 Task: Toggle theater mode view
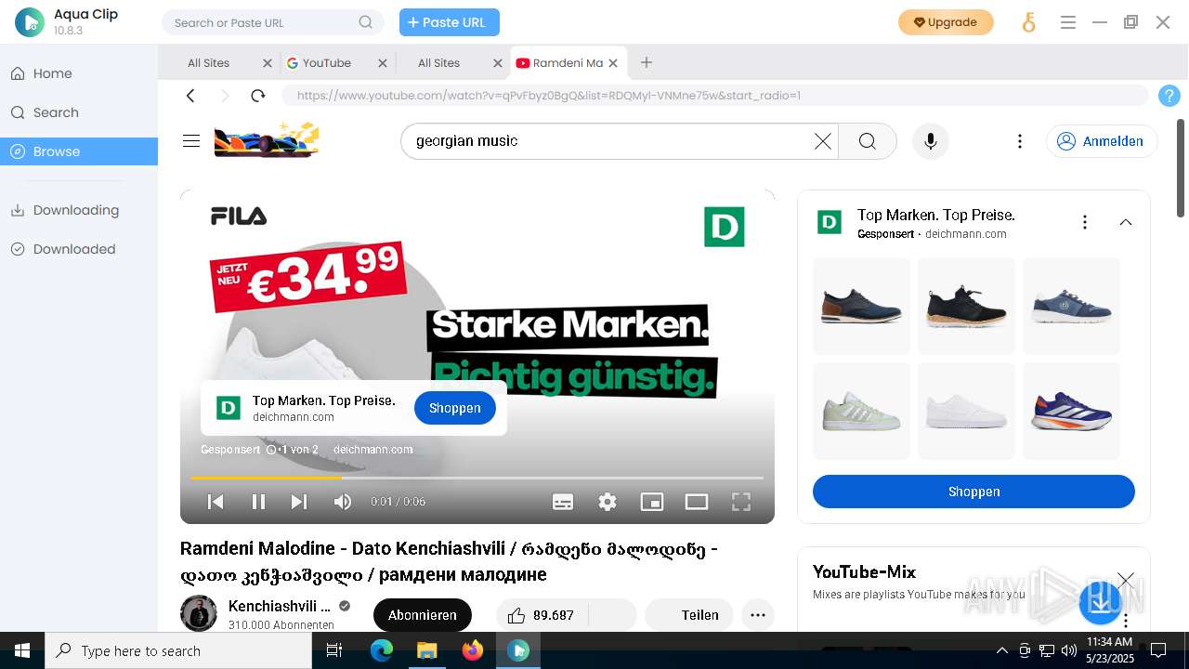(x=697, y=502)
